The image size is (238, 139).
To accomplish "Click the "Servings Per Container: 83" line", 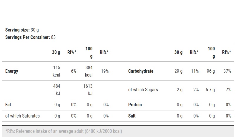I will click(x=30, y=37).
